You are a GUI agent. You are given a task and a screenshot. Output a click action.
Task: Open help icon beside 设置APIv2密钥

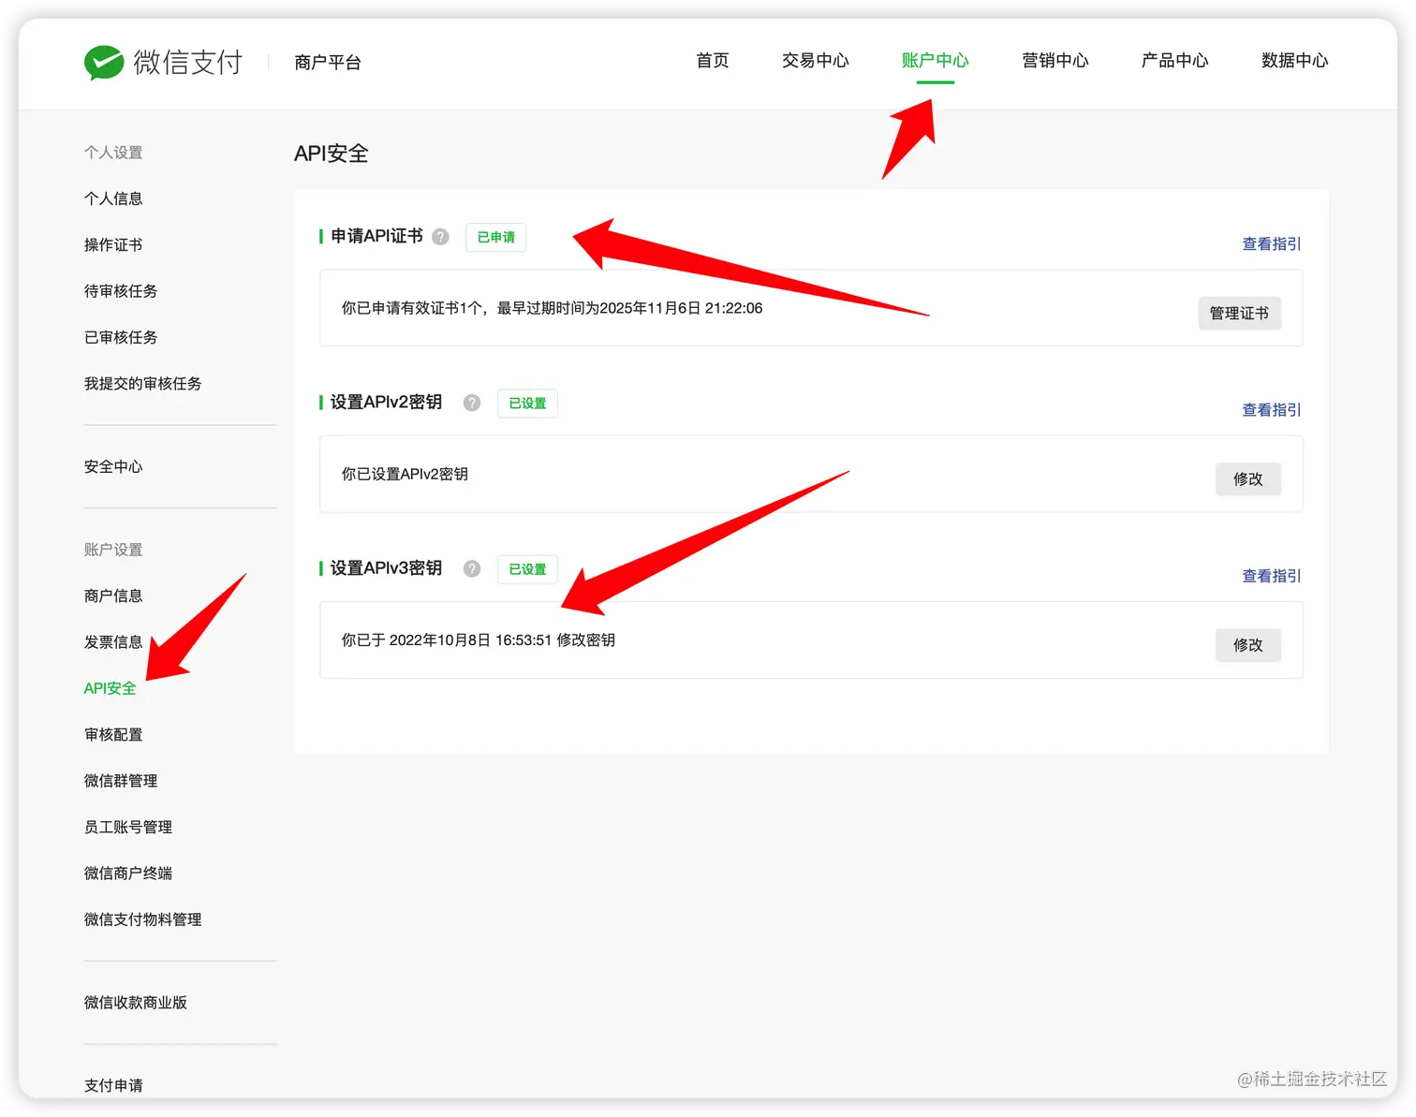[x=472, y=403]
